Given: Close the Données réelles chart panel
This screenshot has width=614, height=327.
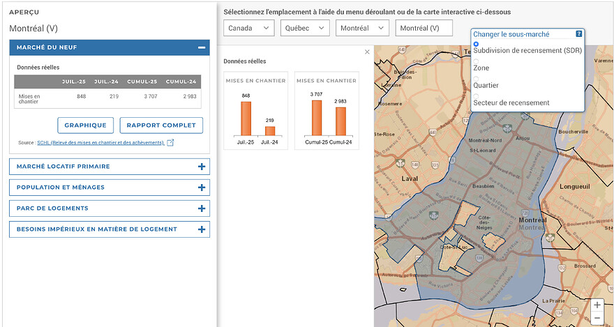Looking at the screenshot, I should (x=368, y=52).
